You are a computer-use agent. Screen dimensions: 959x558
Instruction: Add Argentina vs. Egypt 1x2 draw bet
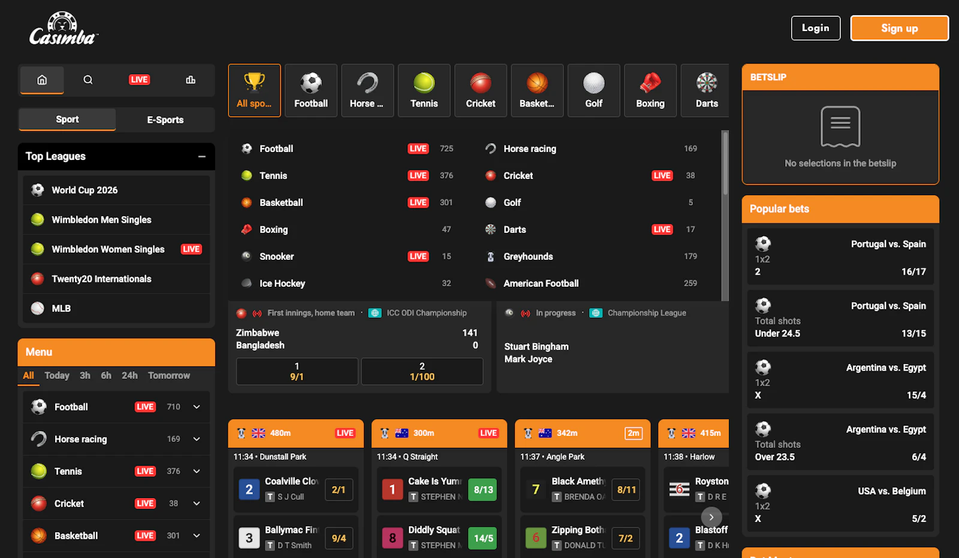tap(840, 381)
